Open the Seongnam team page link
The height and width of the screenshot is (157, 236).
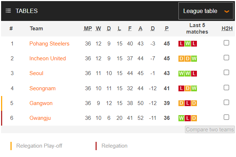(42, 88)
